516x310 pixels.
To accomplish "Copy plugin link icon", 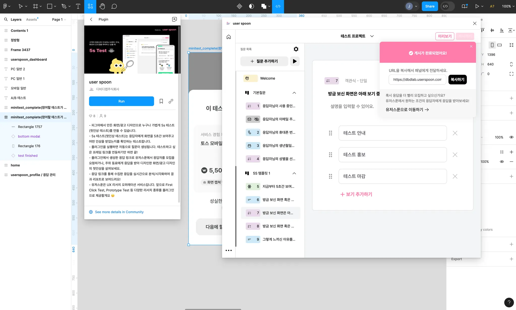I will 171,101.
